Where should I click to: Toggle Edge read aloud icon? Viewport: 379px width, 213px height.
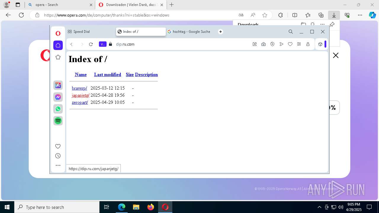(x=253, y=15)
